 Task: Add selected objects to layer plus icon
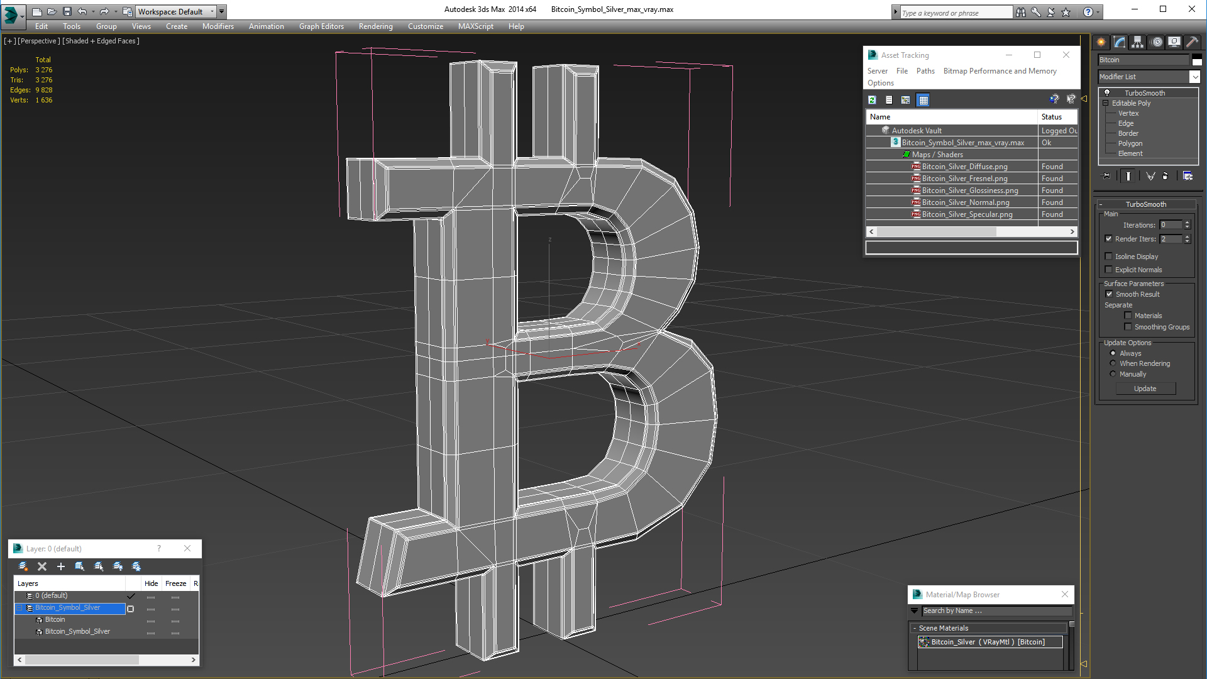point(61,566)
